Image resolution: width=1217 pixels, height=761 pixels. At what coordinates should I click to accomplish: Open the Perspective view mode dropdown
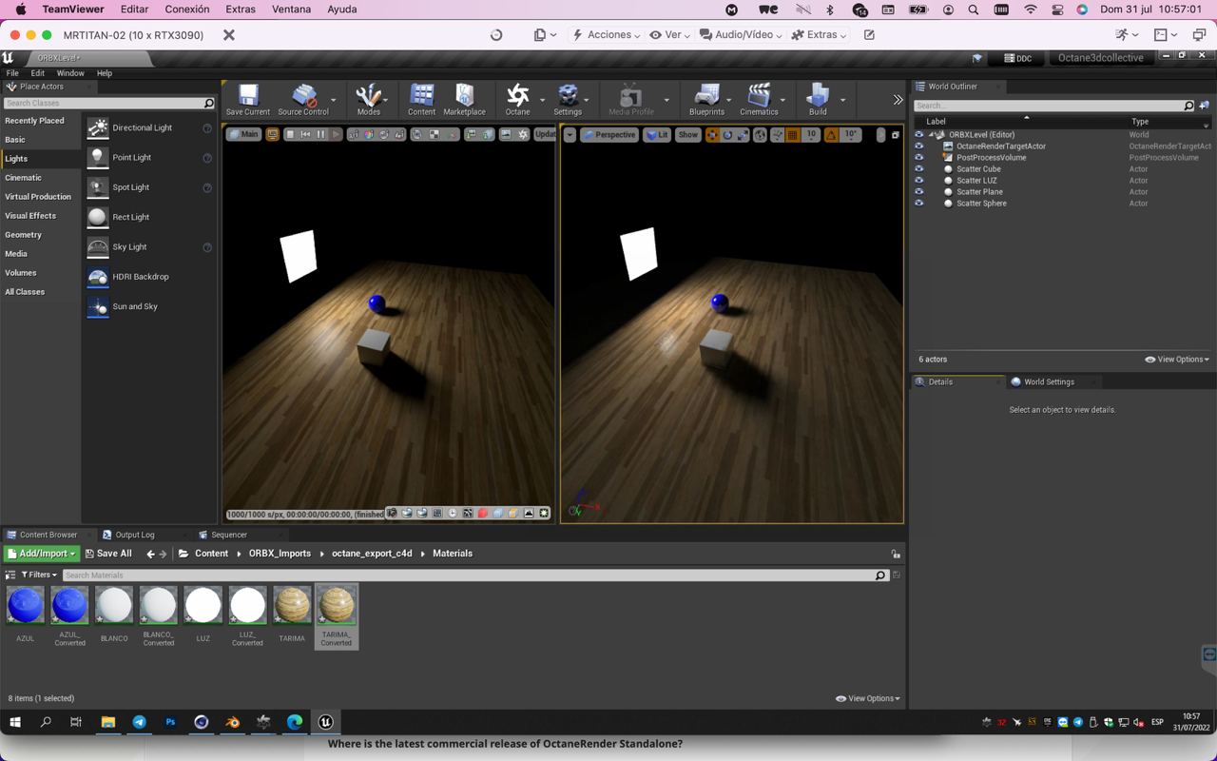click(x=609, y=135)
